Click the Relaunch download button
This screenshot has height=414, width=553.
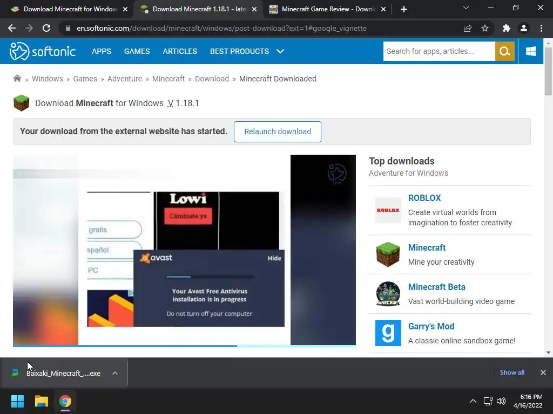coord(278,132)
